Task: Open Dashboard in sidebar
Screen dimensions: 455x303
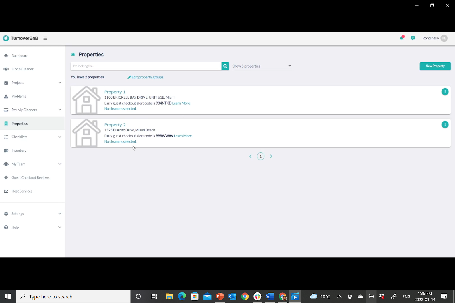Action: tap(32, 56)
